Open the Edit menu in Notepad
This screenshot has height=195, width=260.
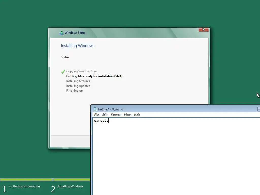tap(105, 115)
